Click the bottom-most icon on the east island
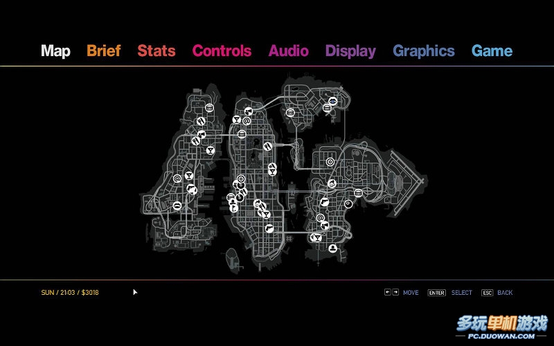Screen dimensions: 554x346 click(x=333, y=248)
